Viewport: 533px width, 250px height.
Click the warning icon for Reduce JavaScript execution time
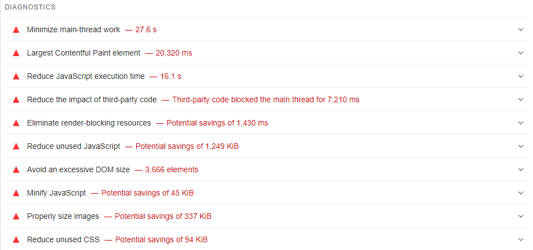16,76
